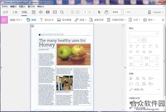Screen dimensions: 166x112
Task: Open the paragraph spacing value dropdown
Action: tap(154, 58)
